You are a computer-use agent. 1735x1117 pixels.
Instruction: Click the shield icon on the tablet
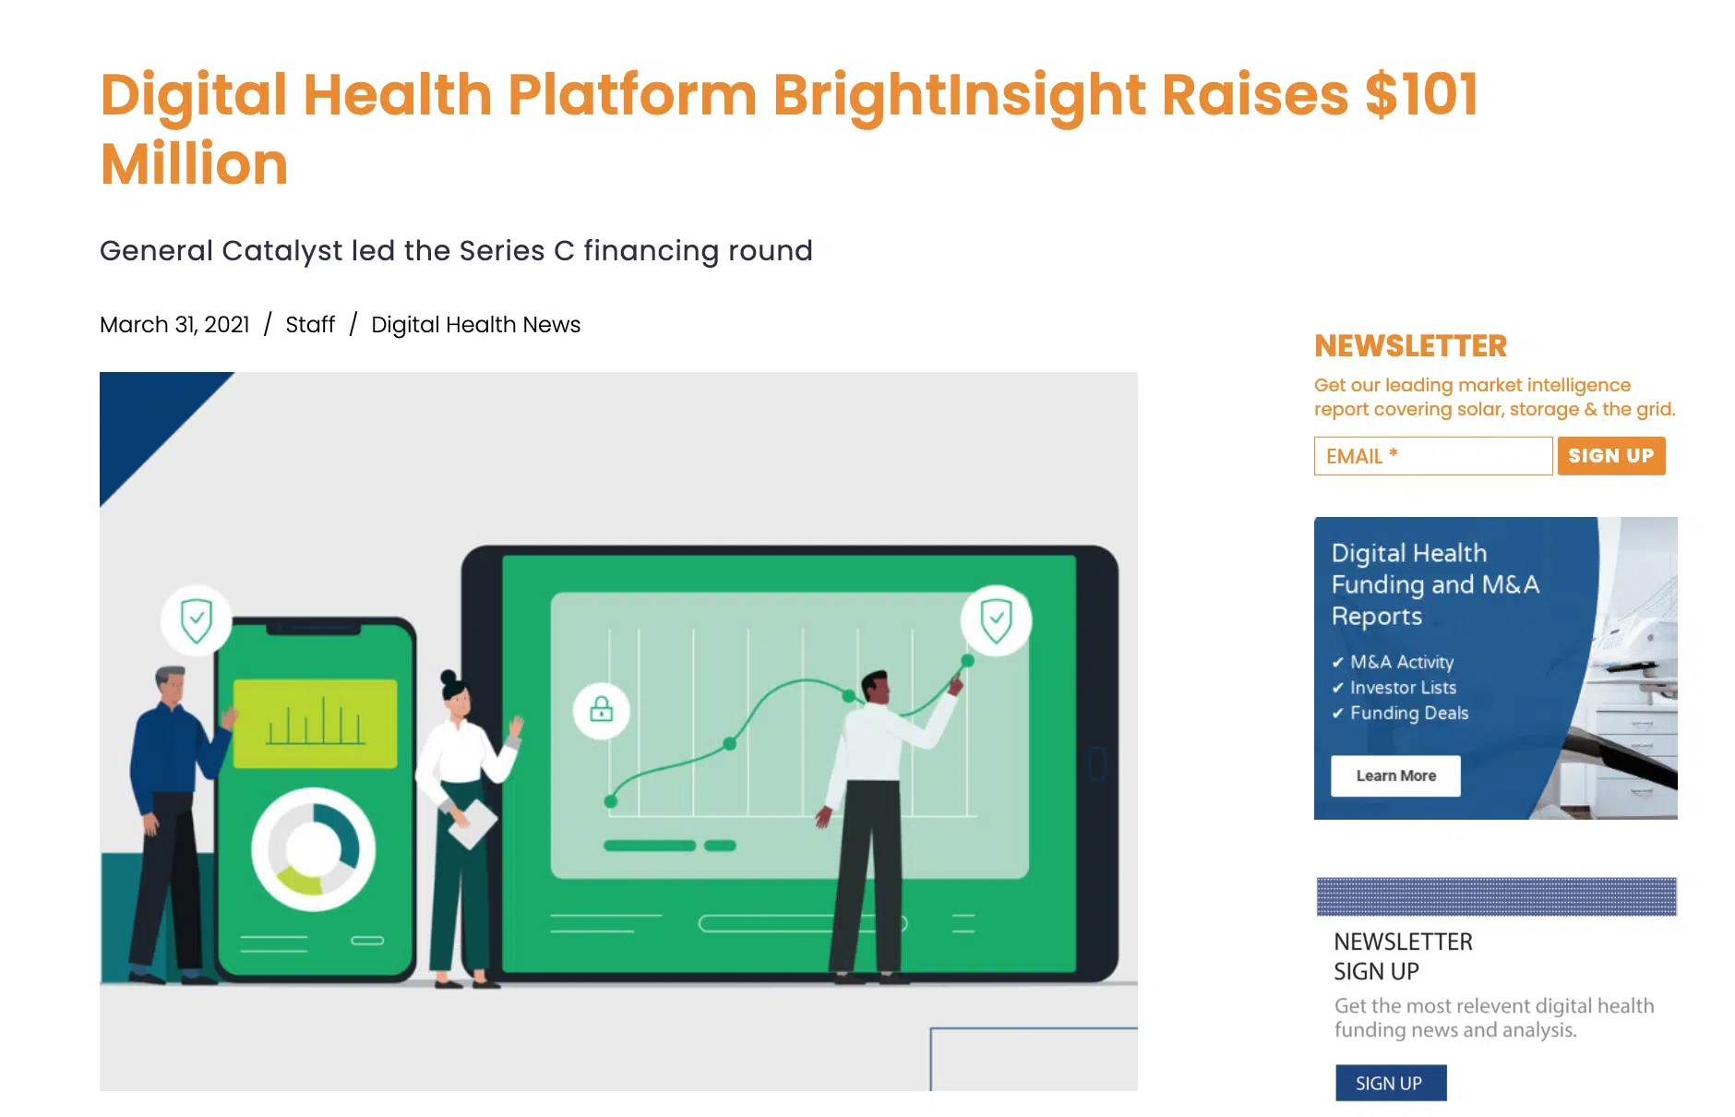(996, 620)
